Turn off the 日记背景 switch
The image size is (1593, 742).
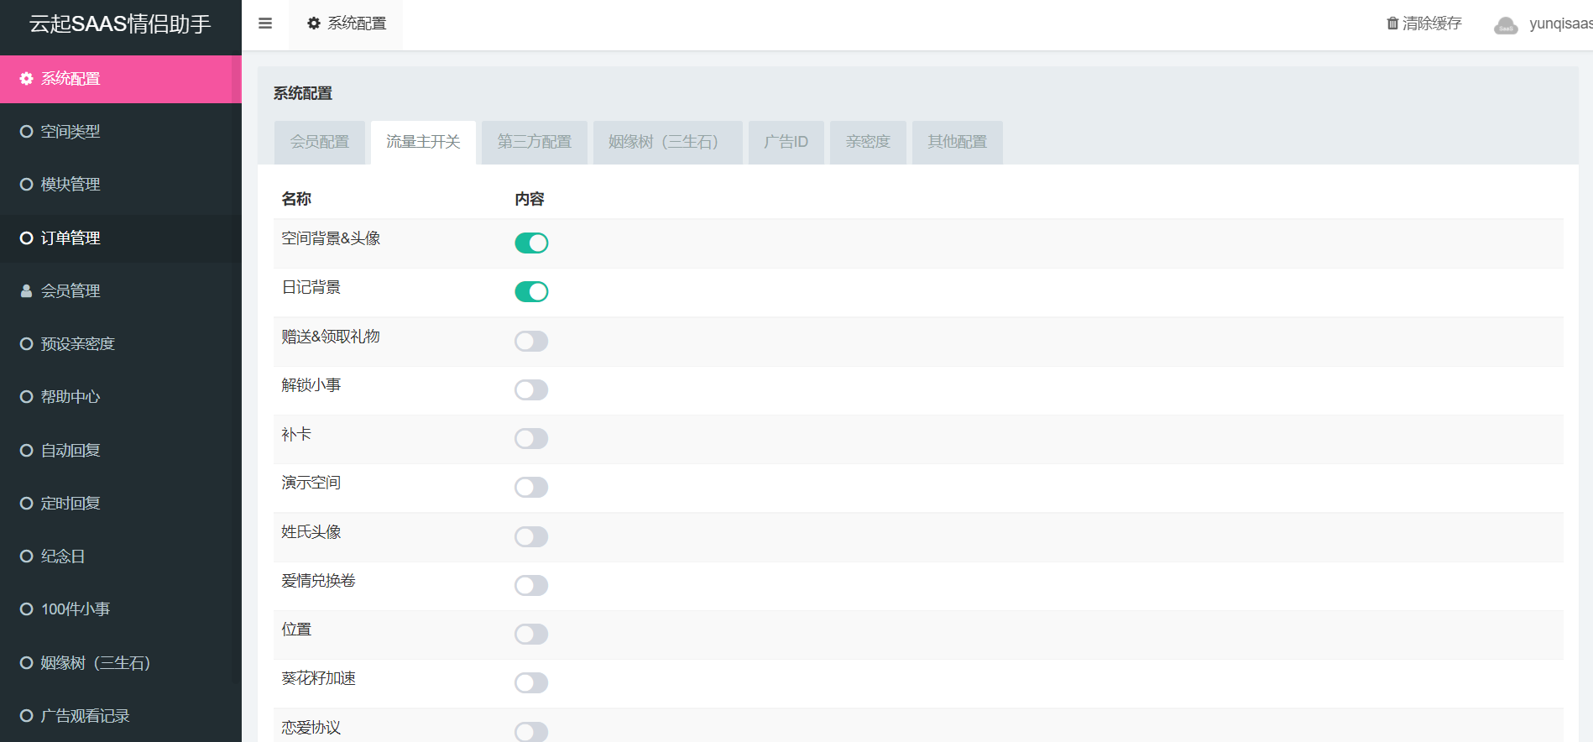pos(531,291)
